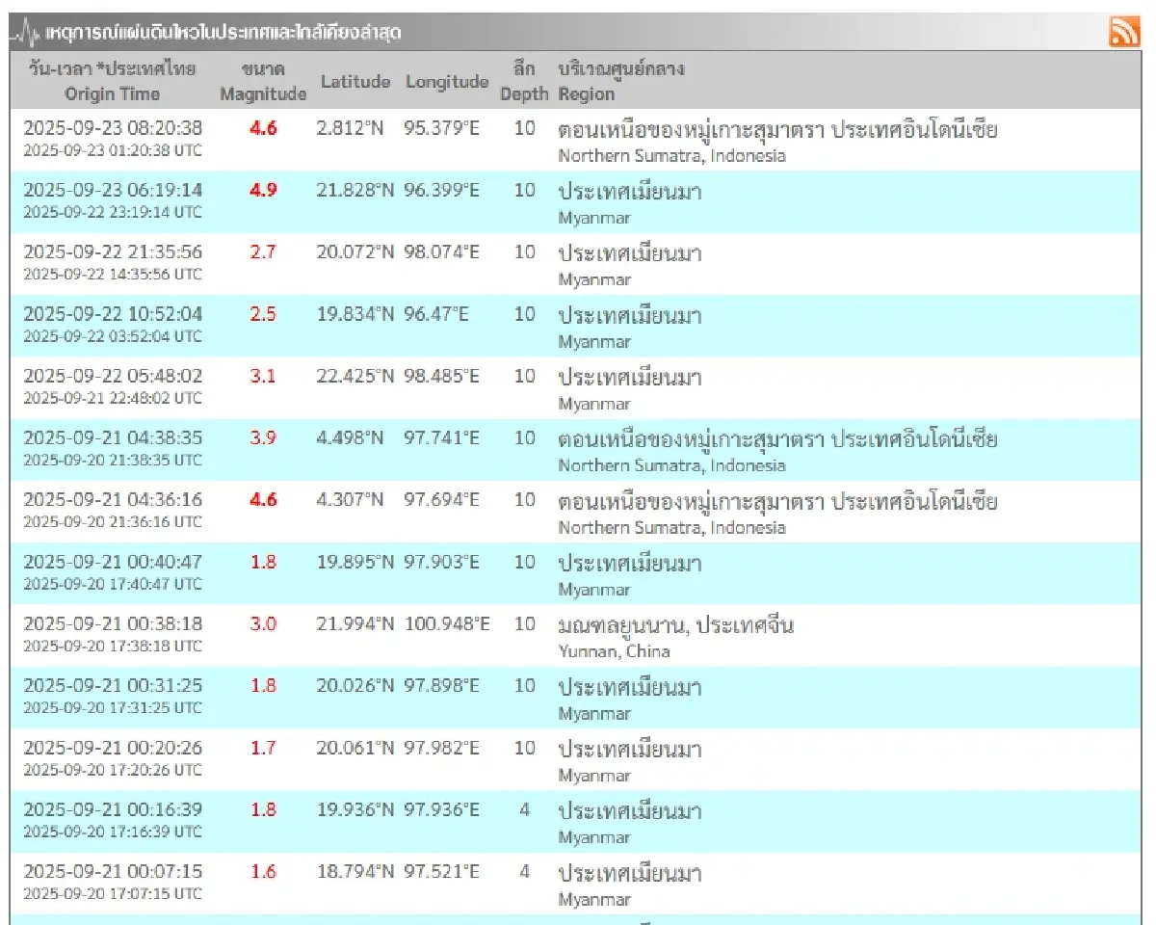Click the Region column header
Screen dimensions: 1156x925
[587, 93]
